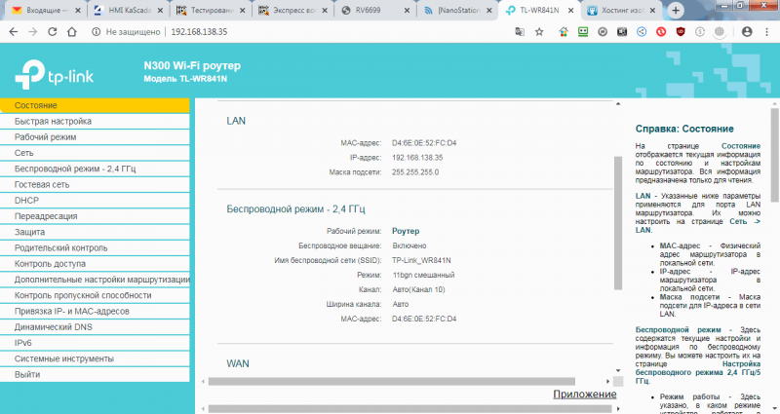This screenshot has width=780, height=414.
Task: Expand the Защита menu section
Action: (95, 232)
